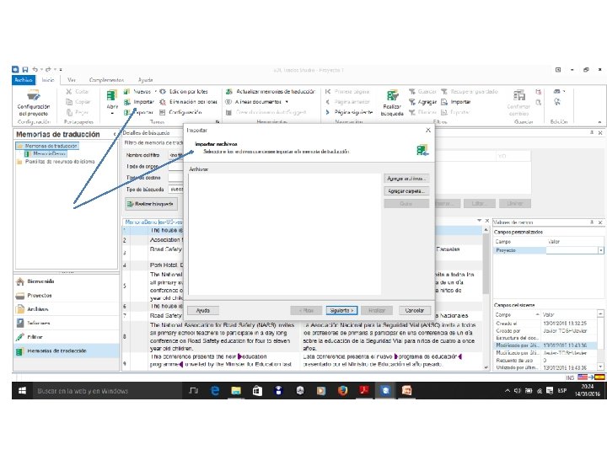The height and width of the screenshot is (455, 607).
Task: Open Edición por lotes
Action: click(184, 92)
